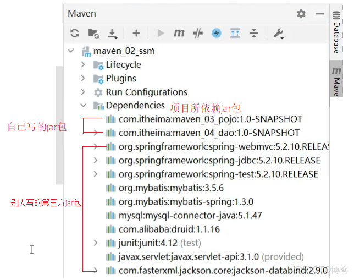
Task: Expand the Lifecycle node
Action: [83, 64]
